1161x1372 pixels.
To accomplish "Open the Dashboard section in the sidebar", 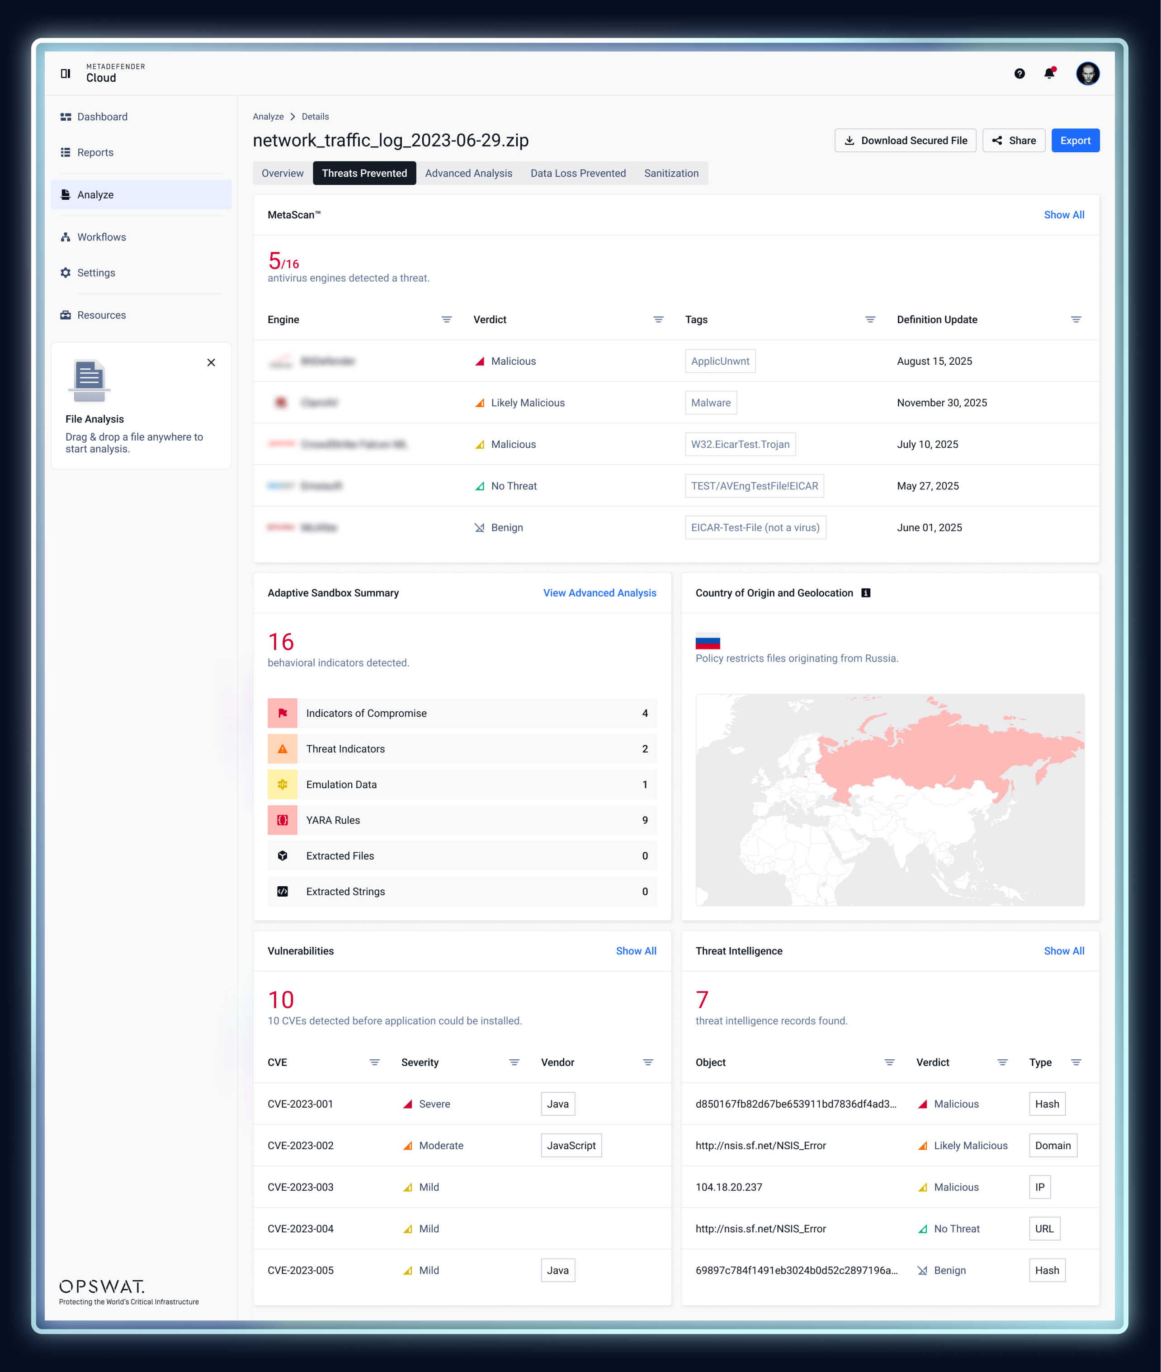I will [x=102, y=117].
